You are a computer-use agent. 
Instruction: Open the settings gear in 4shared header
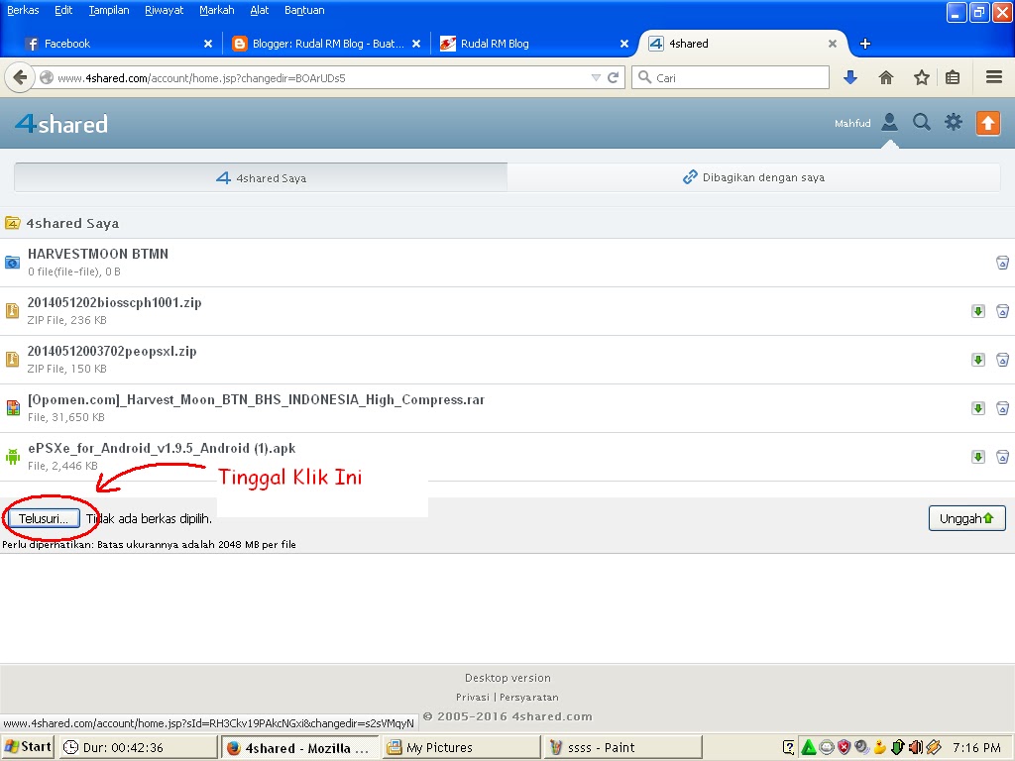click(954, 122)
